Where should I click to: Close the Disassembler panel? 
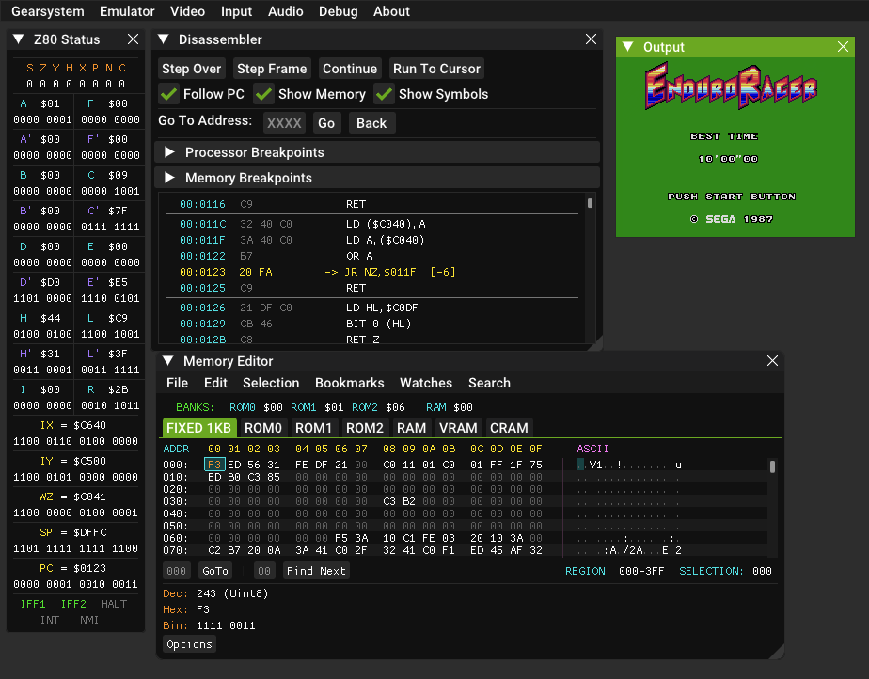point(591,39)
